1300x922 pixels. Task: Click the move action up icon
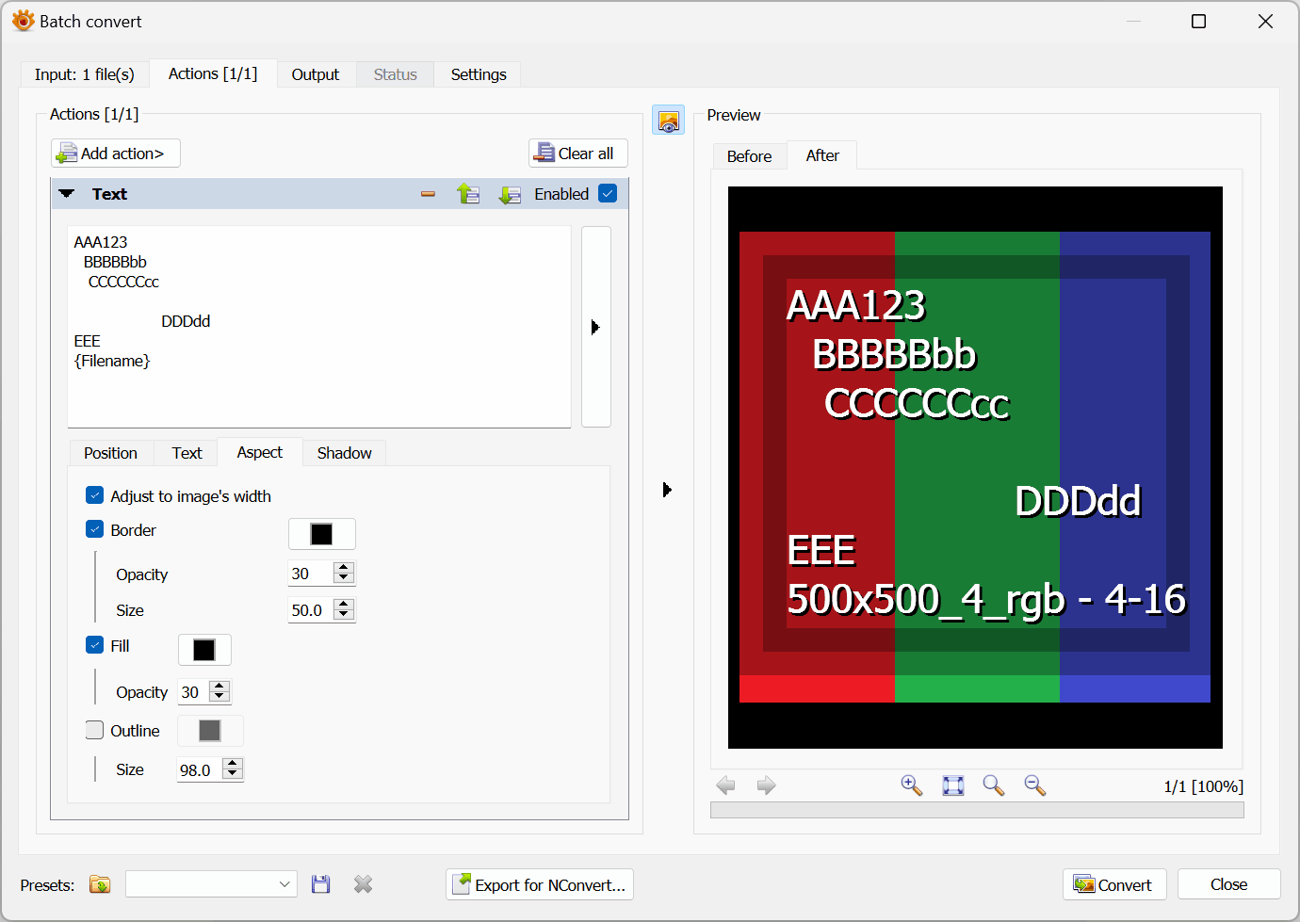pos(468,194)
